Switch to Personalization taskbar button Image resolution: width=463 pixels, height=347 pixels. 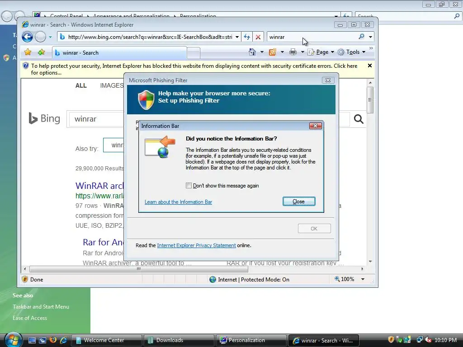[251, 340]
